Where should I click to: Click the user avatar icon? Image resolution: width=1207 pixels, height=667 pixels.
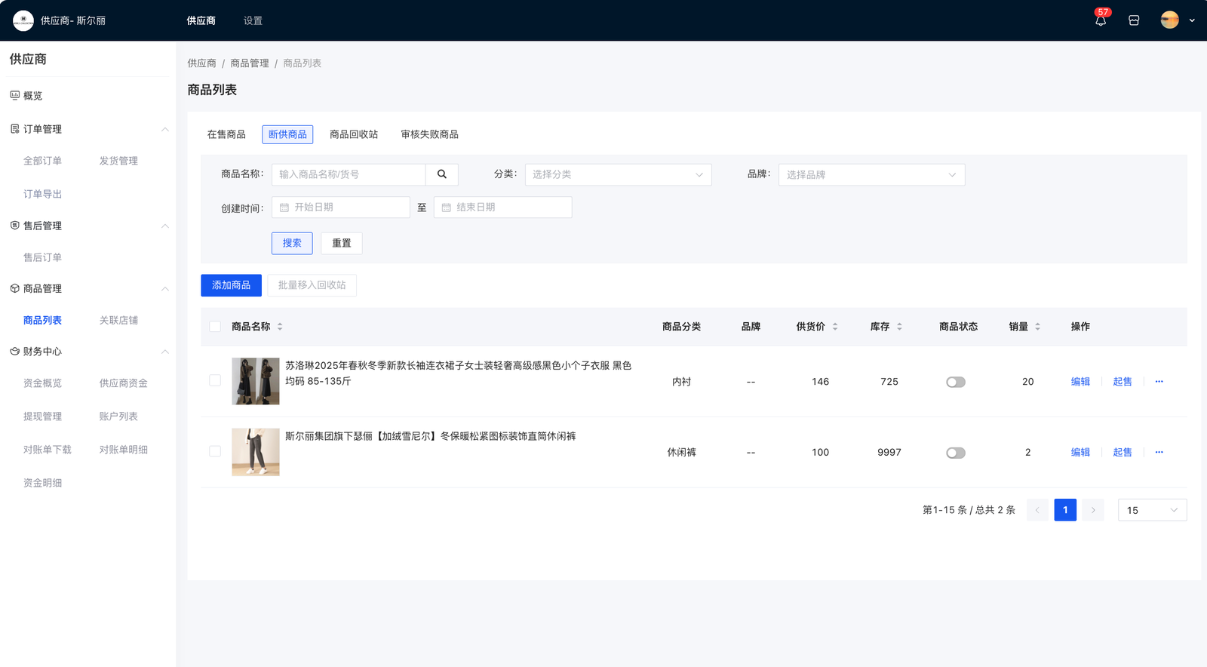coord(1169,21)
